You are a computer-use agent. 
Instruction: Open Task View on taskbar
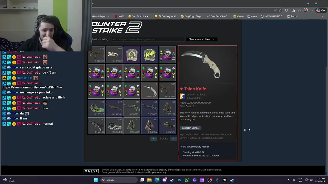tap(142, 180)
